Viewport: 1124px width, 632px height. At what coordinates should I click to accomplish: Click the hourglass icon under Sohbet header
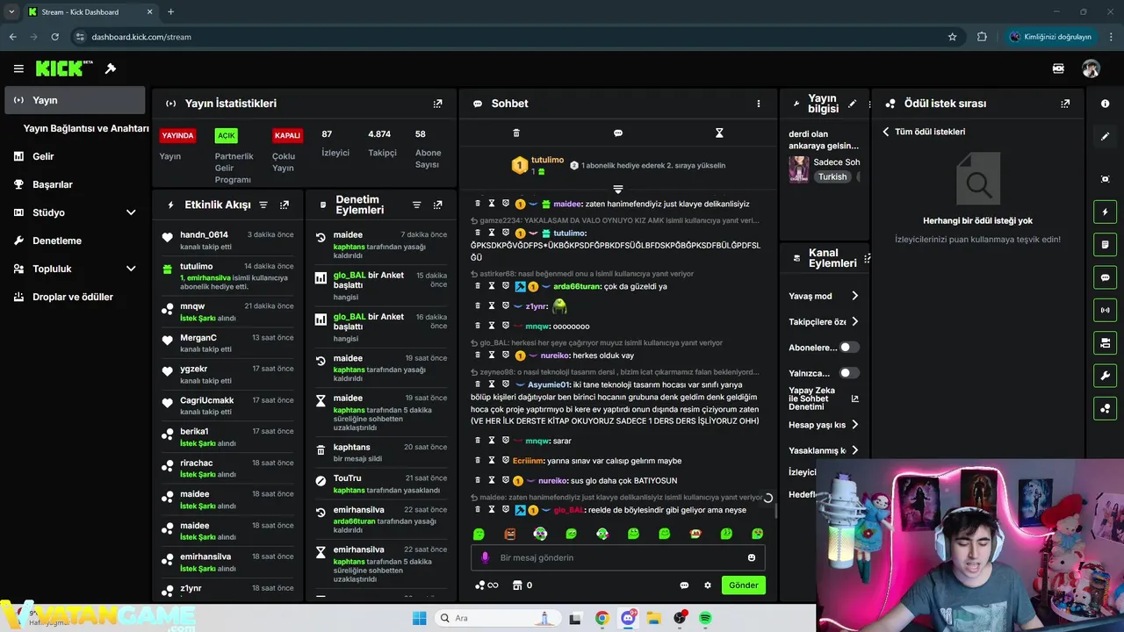tap(719, 133)
